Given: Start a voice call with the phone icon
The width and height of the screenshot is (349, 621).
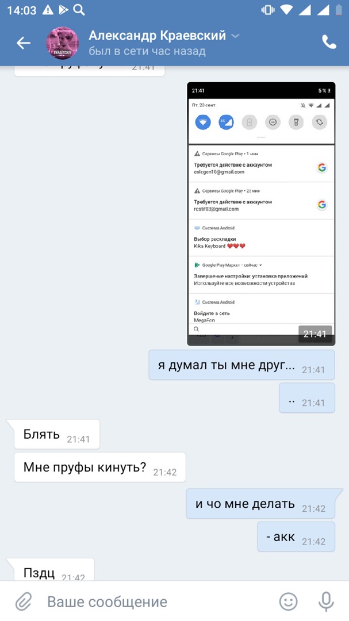Looking at the screenshot, I should pyautogui.click(x=329, y=42).
